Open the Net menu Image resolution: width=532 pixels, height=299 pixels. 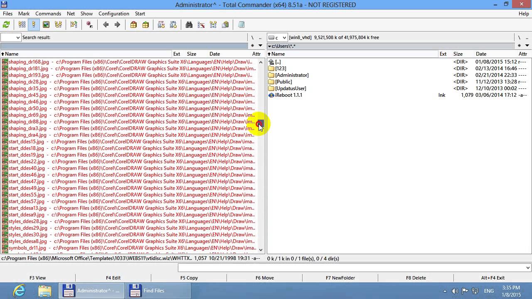click(x=71, y=14)
